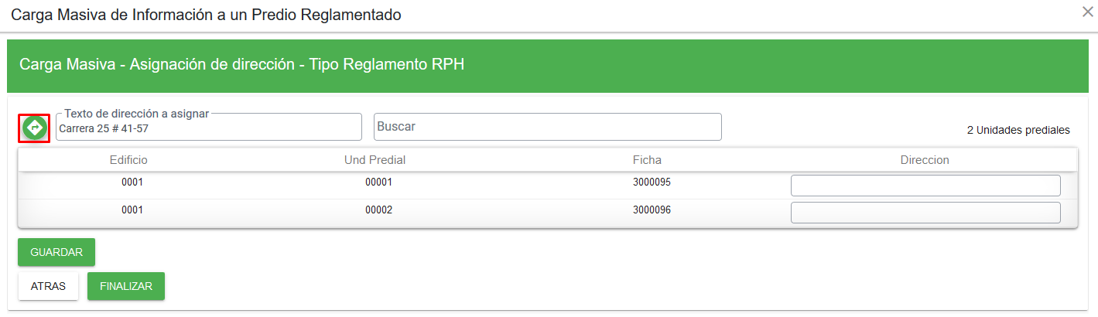Select the Direccion input for ficha 3000096

925,213
